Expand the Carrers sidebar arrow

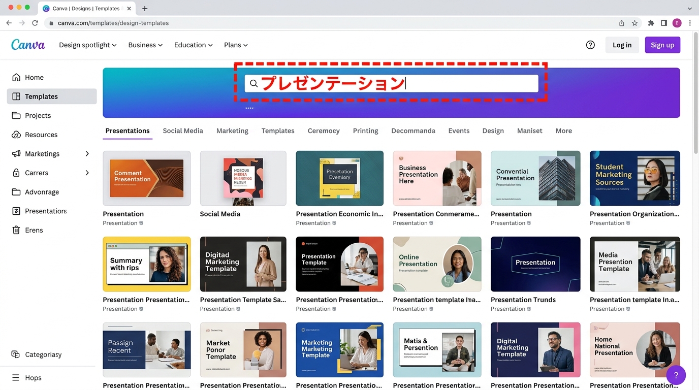click(87, 173)
